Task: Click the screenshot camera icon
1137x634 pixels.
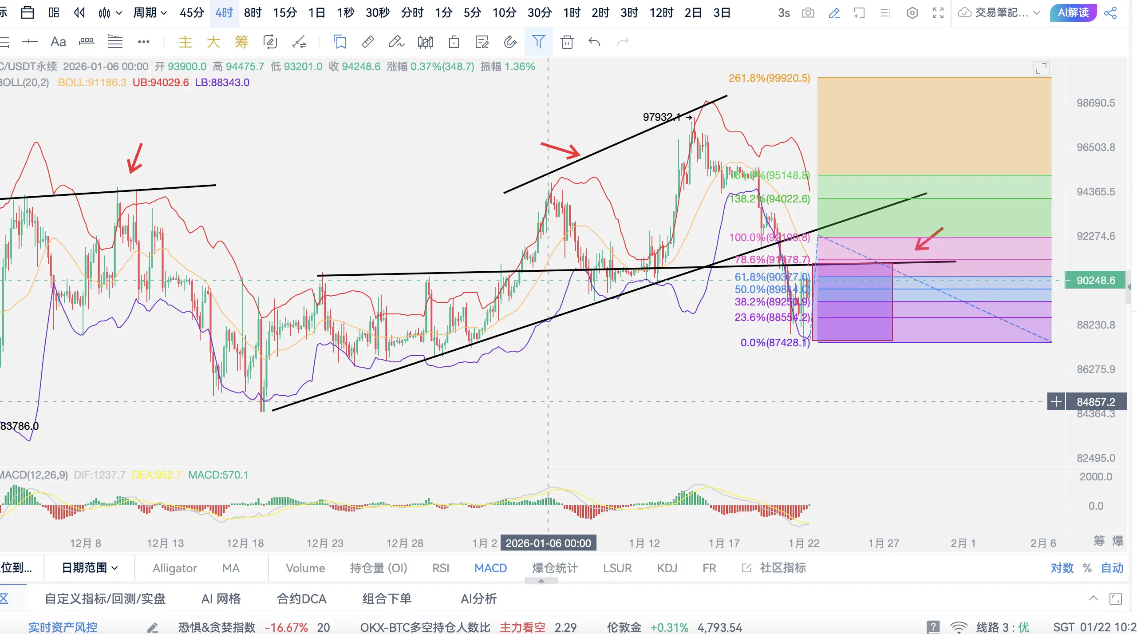Action: coord(808,13)
